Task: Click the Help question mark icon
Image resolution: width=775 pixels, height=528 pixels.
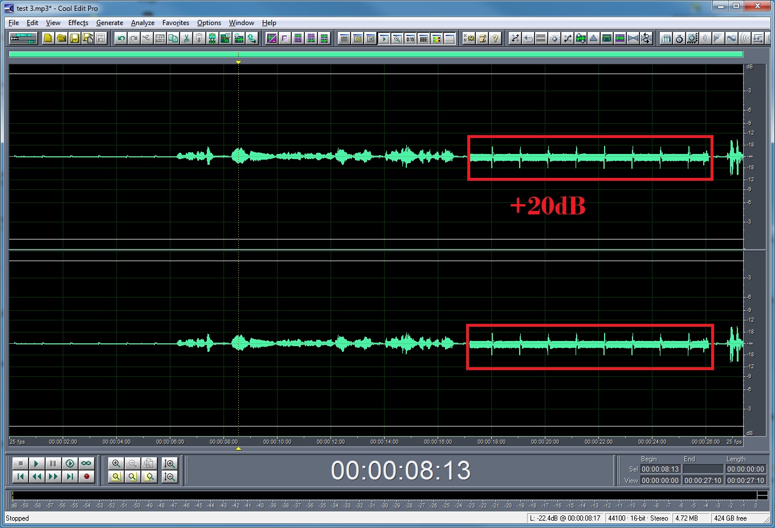Action: 495,38
